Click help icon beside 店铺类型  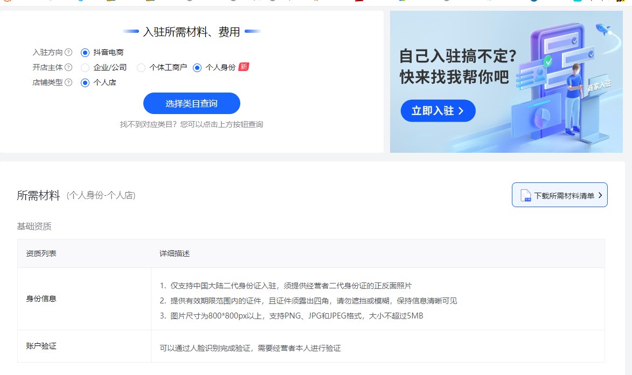[68, 83]
